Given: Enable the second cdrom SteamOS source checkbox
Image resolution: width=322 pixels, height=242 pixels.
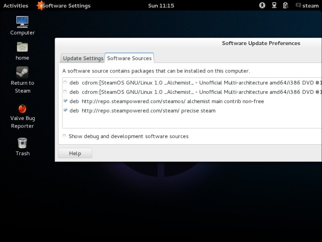Looking at the screenshot, I should (x=65, y=92).
